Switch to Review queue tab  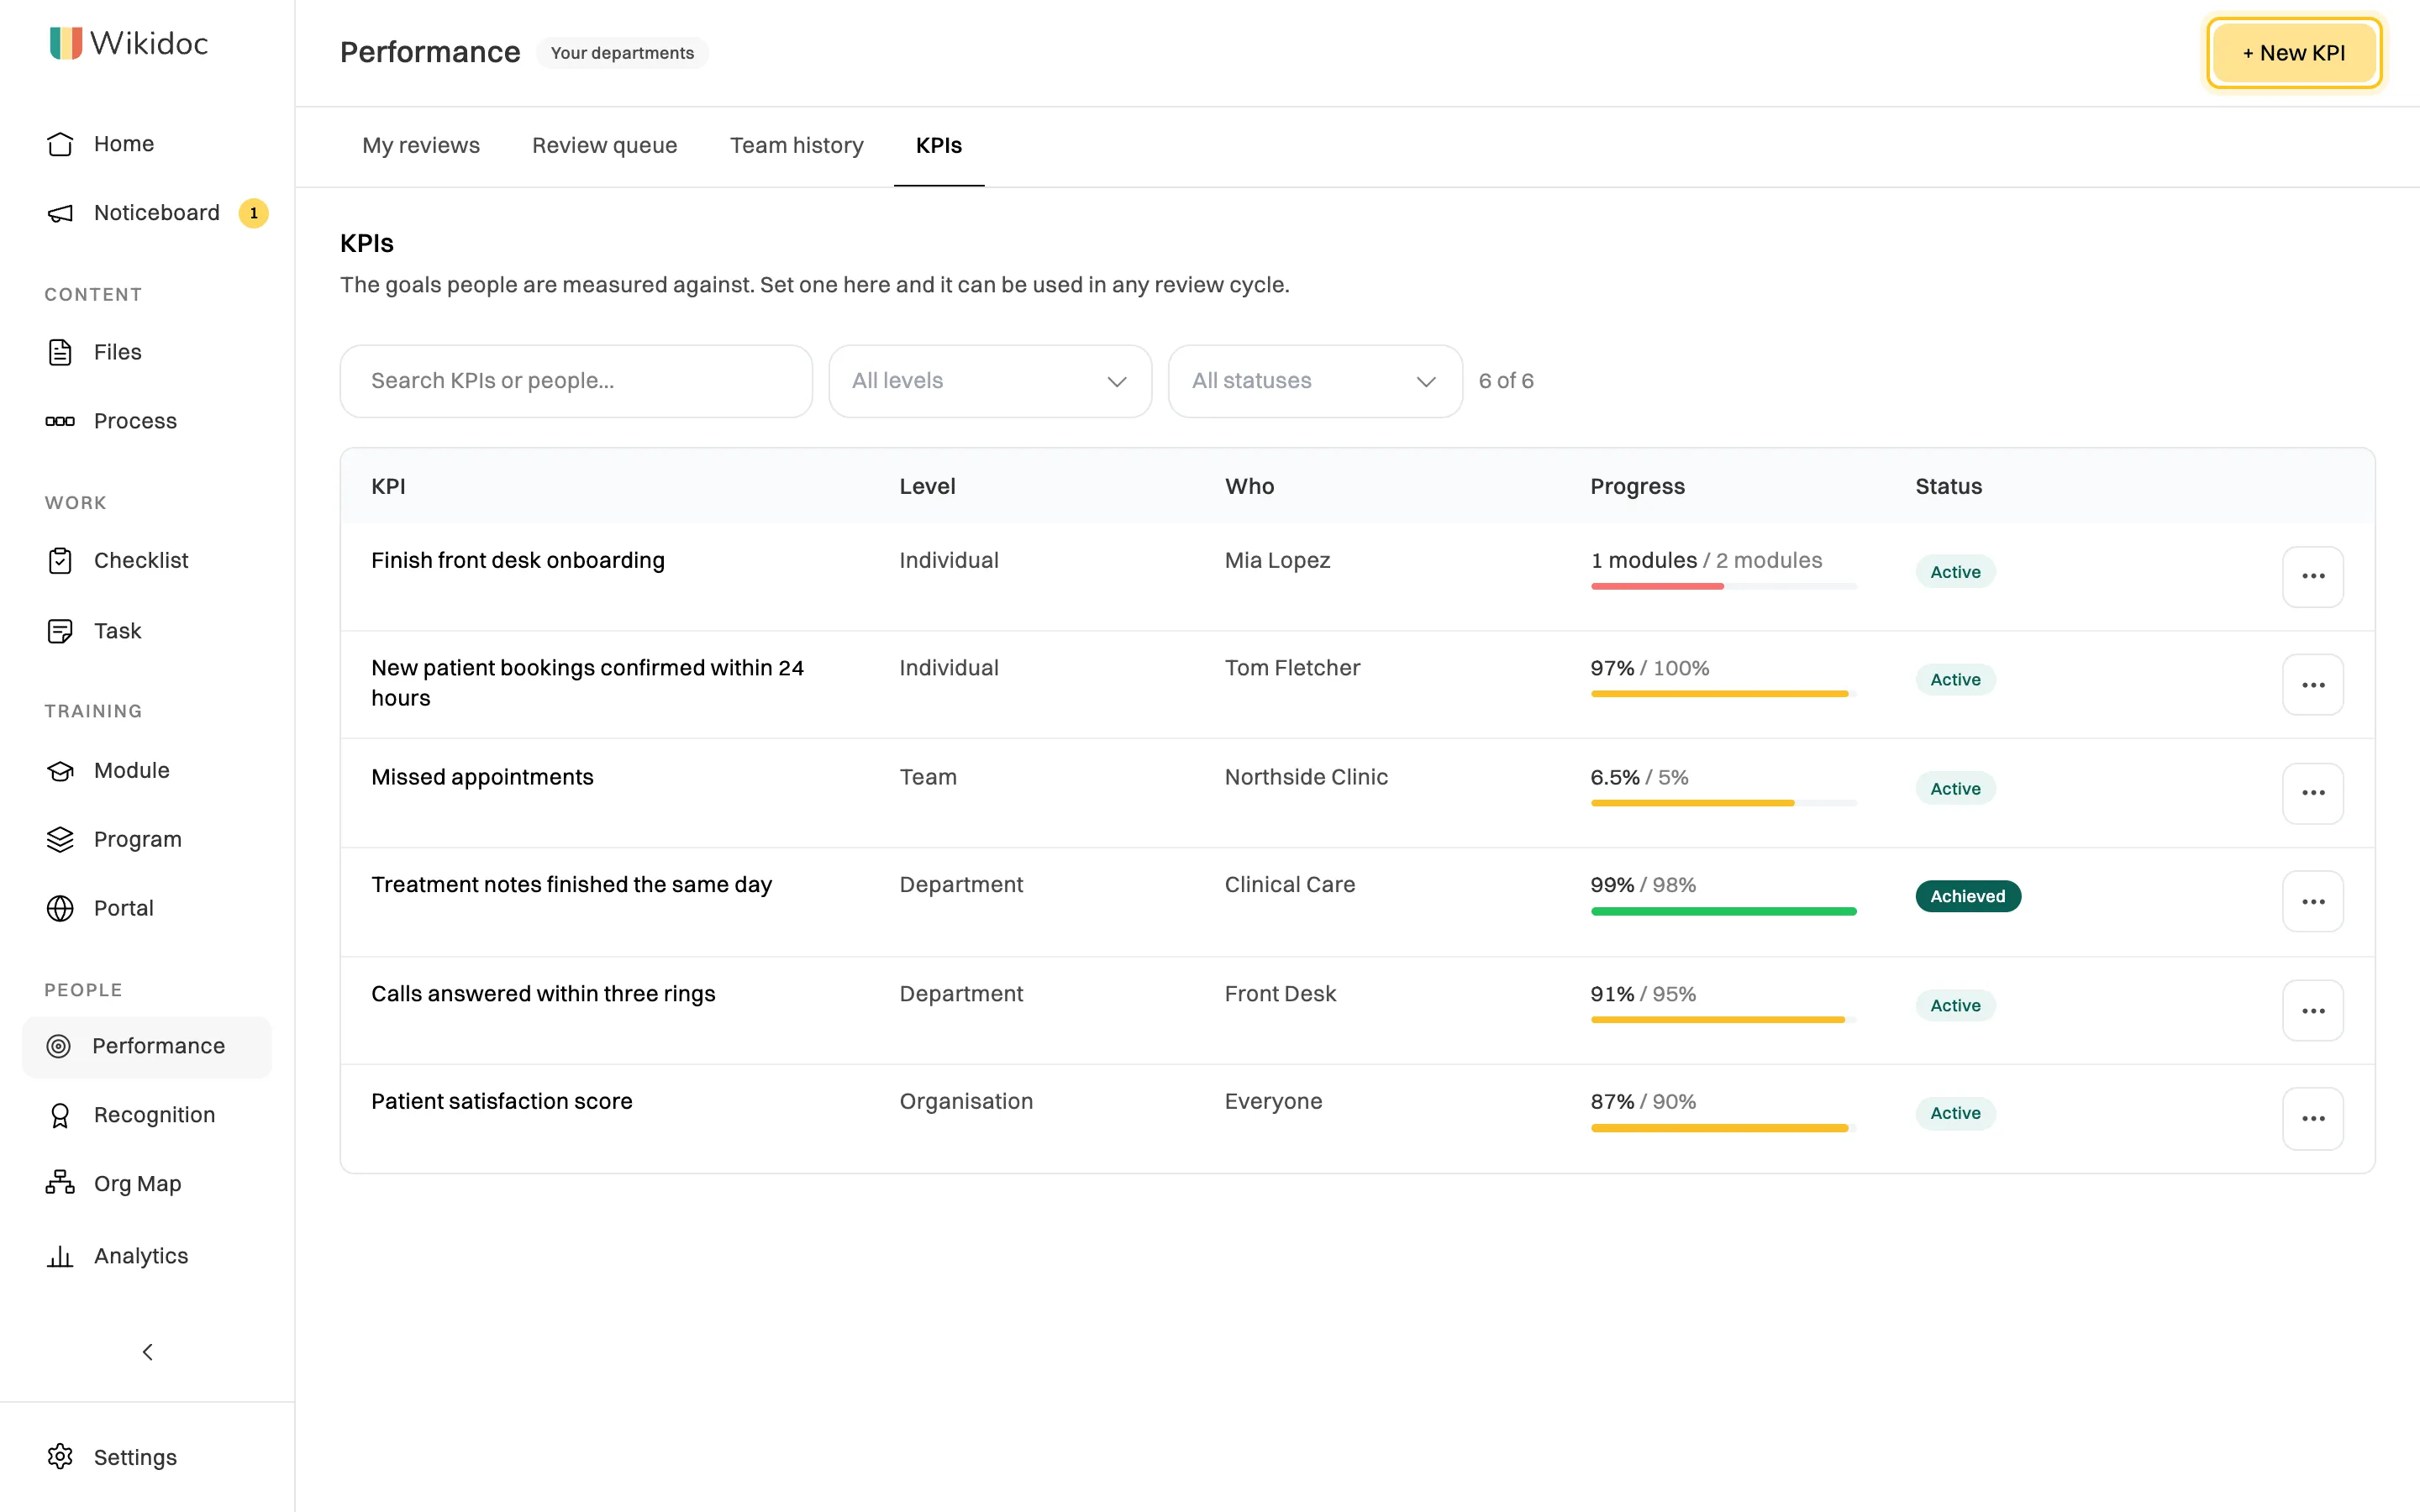604,146
